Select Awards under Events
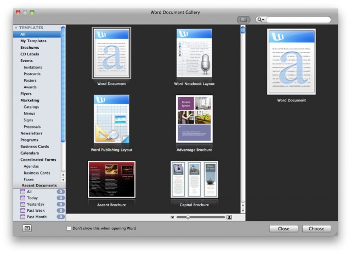 tap(30, 87)
